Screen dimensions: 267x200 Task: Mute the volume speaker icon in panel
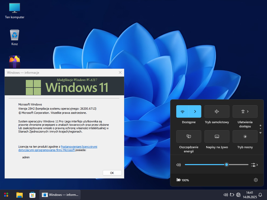pos(178,165)
